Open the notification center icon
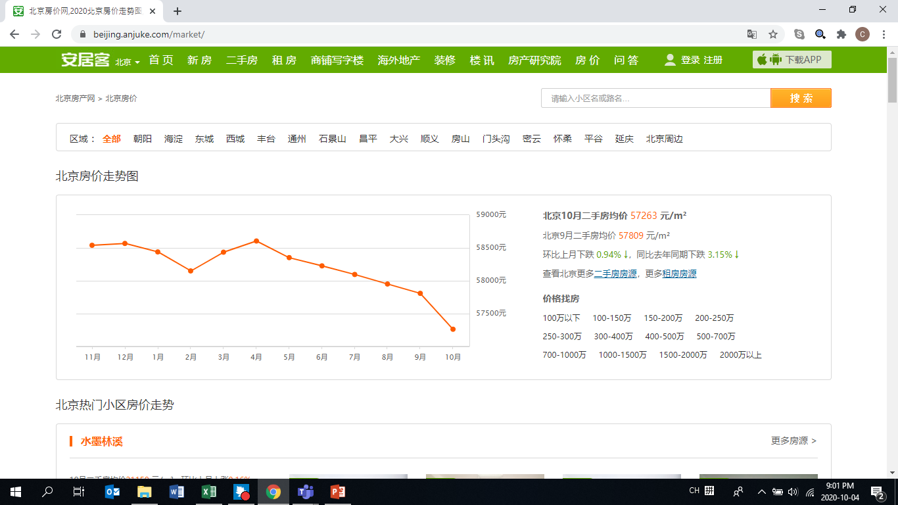898x505 pixels. point(878,491)
